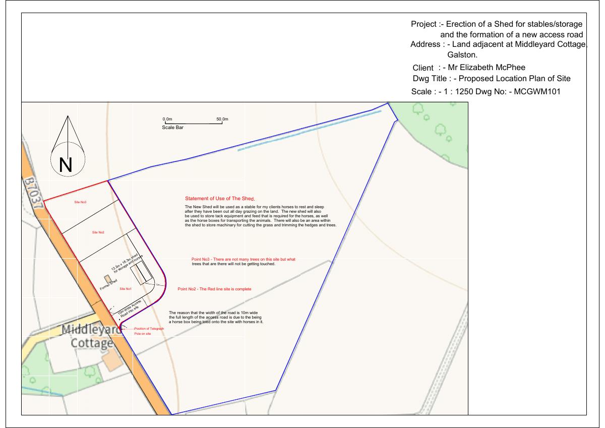
Task: Click the north arrow compass symbol
Action: pyautogui.click(x=68, y=146)
